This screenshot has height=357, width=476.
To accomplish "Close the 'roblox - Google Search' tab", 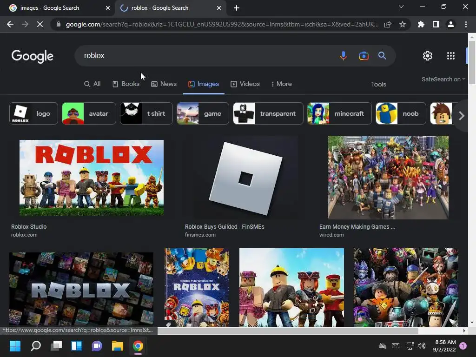I will pos(219,8).
